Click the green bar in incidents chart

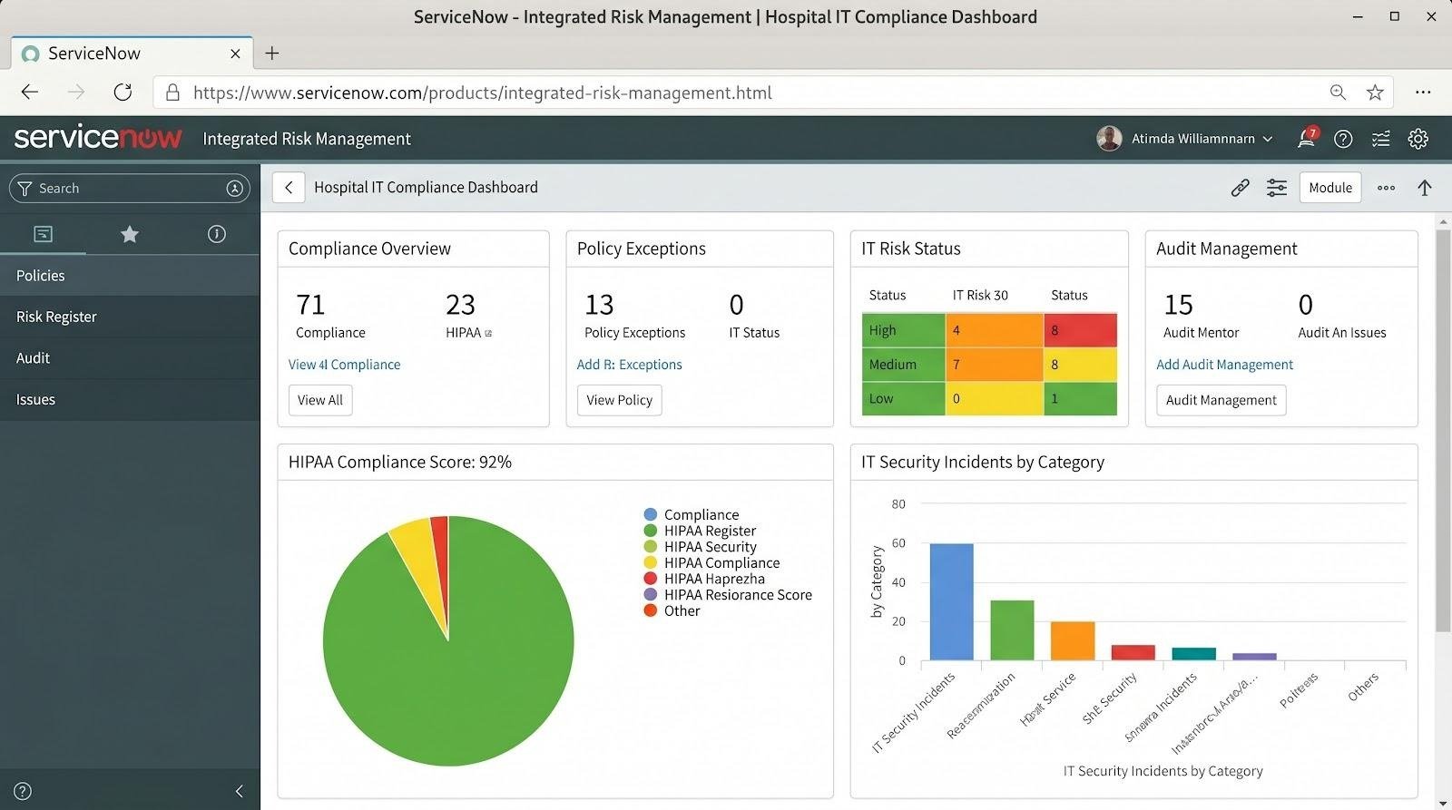coord(1012,630)
